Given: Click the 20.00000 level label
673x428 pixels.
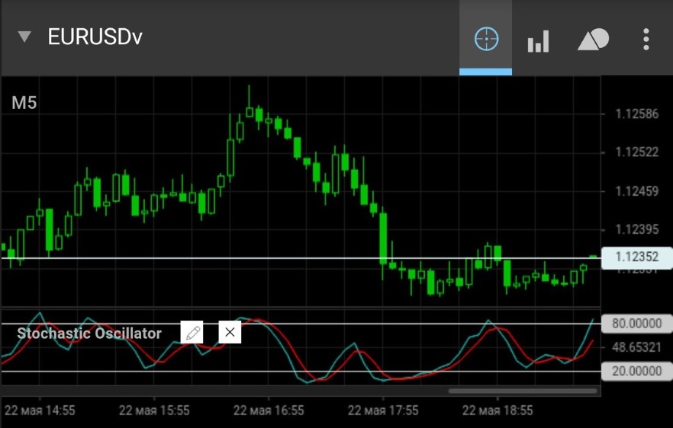Looking at the screenshot, I should [x=637, y=371].
